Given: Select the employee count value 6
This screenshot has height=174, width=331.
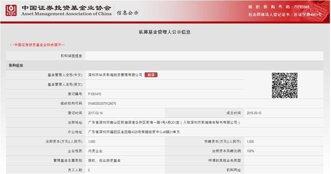Looking at the screenshot, I should click(89, 170).
